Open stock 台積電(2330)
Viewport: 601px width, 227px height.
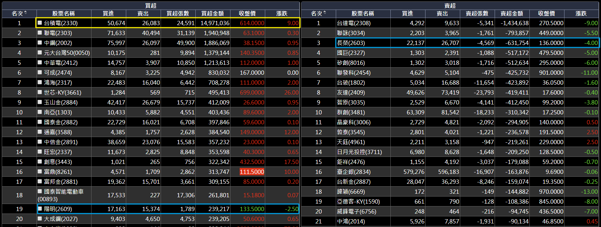tap(61, 23)
